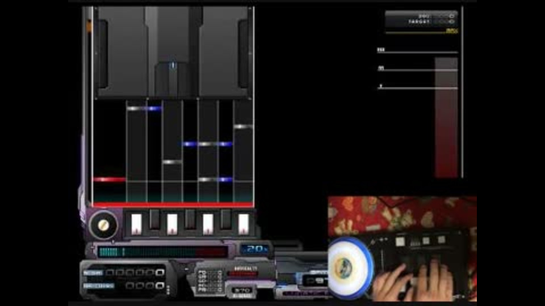Click the AA rank line label
The width and height of the screenshot is (545, 306).
[x=381, y=69]
